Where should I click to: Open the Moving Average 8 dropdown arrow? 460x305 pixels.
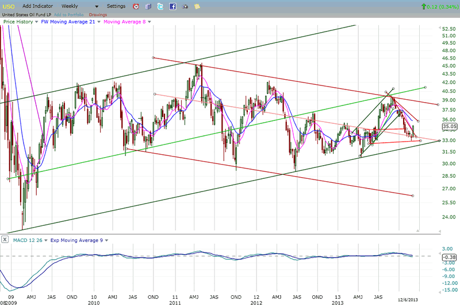click(149, 22)
